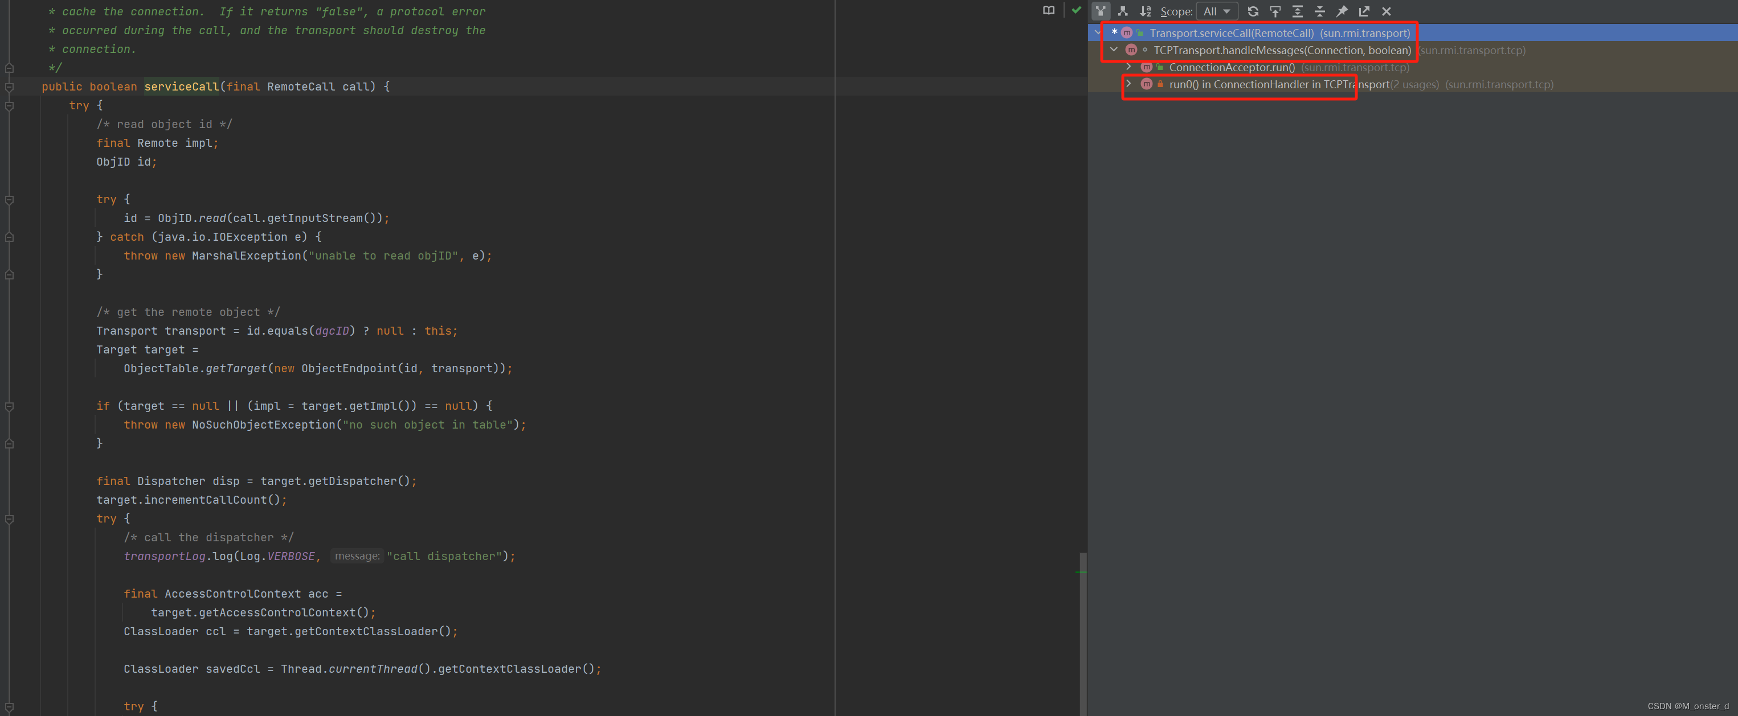Click "ObjID.read" call in code
This screenshot has height=716, width=1738.
tap(191, 218)
